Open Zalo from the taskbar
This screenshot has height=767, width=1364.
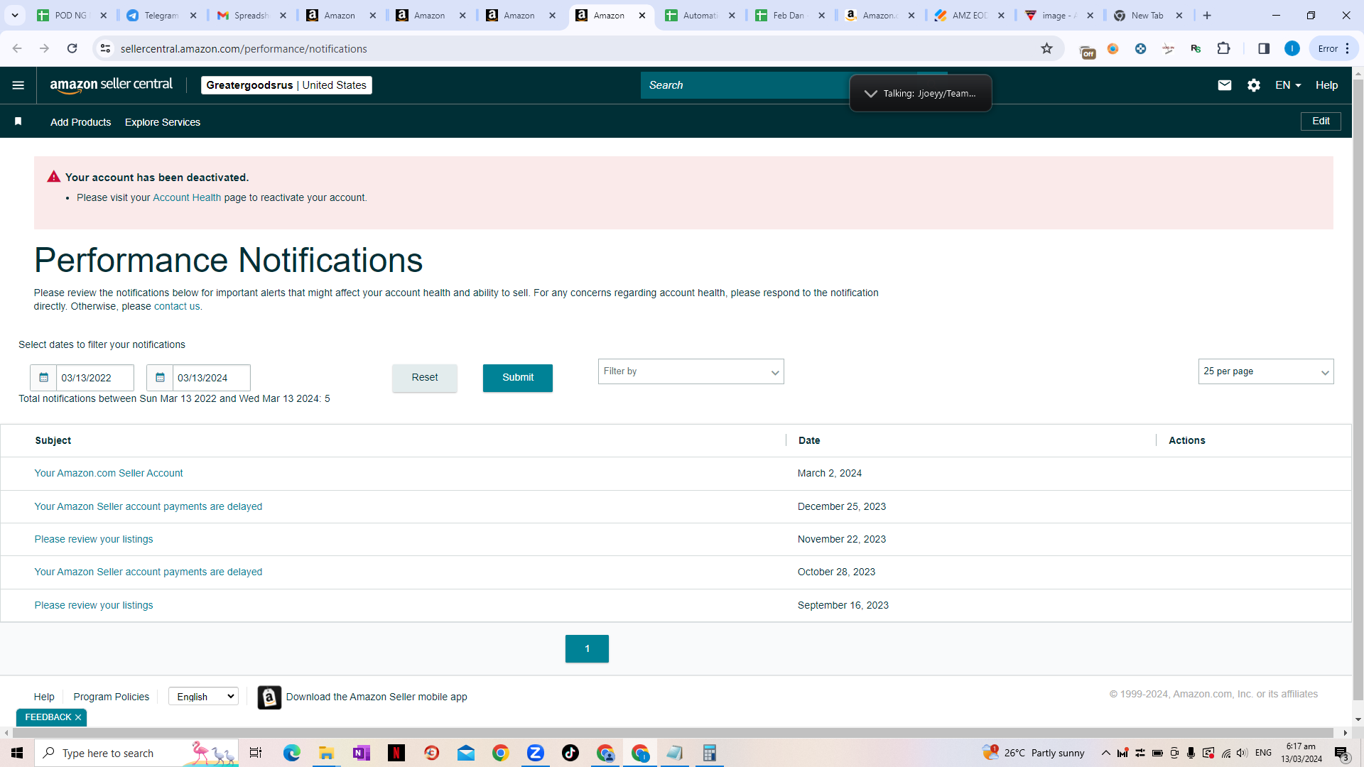[536, 753]
